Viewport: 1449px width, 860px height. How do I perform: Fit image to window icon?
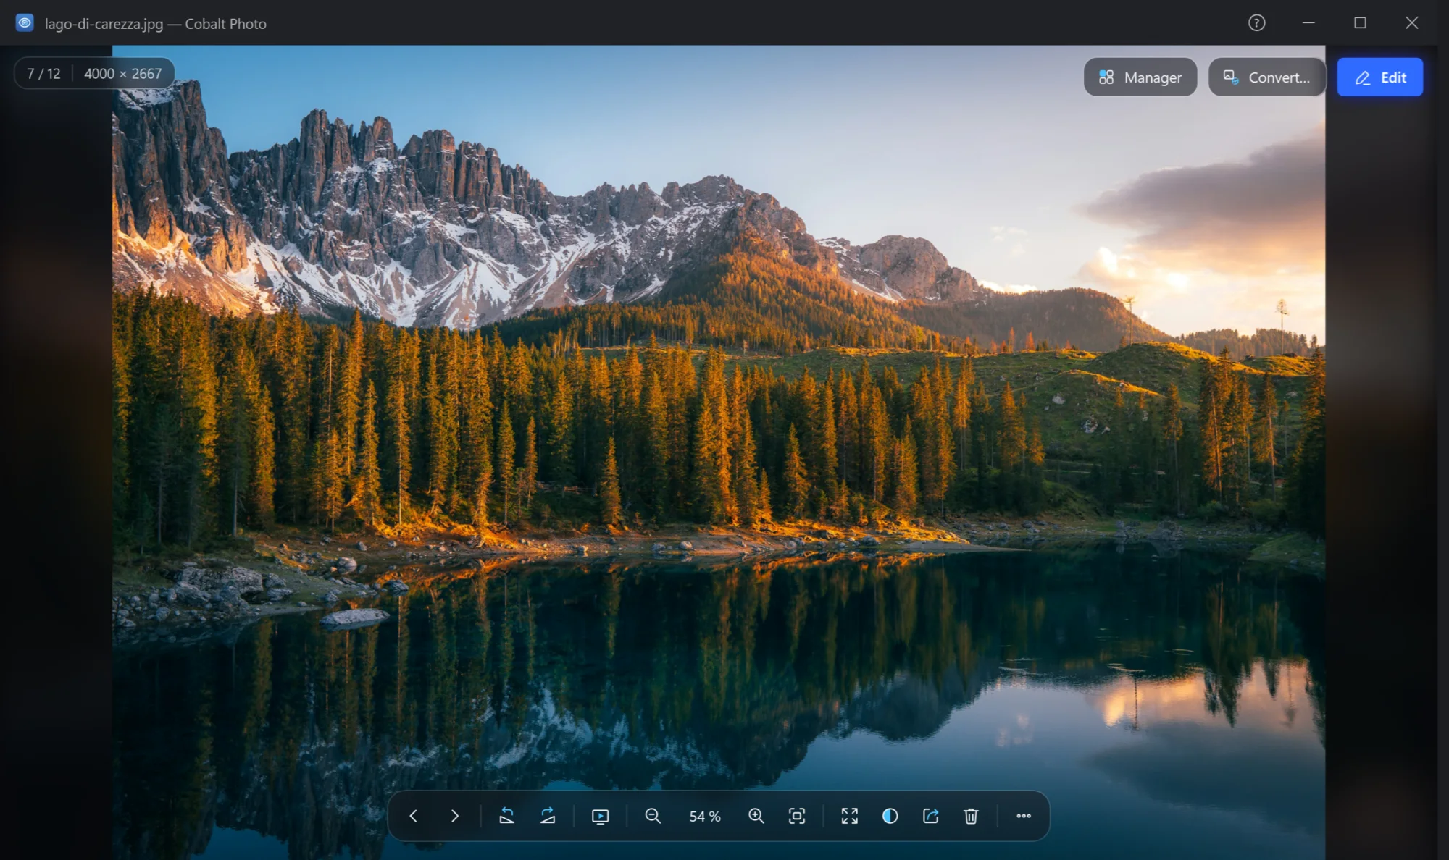[x=797, y=816]
